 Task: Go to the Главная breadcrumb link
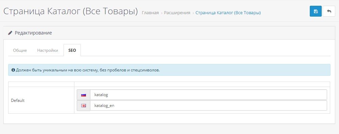click(x=150, y=13)
